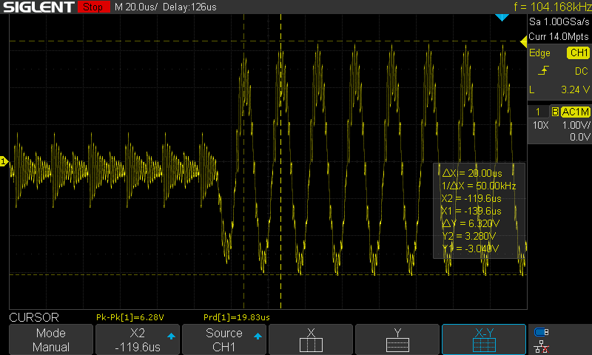Viewport: 592px width, 355px height.
Task: Click the blue trigger position marker
Action: pos(502,17)
